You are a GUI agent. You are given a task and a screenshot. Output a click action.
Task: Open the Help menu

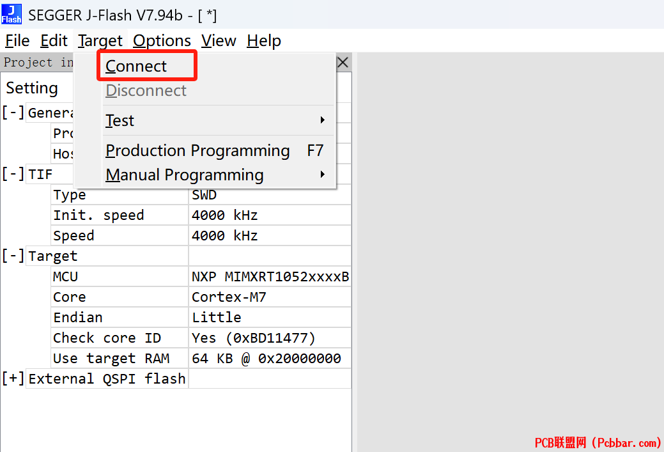[x=264, y=41]
